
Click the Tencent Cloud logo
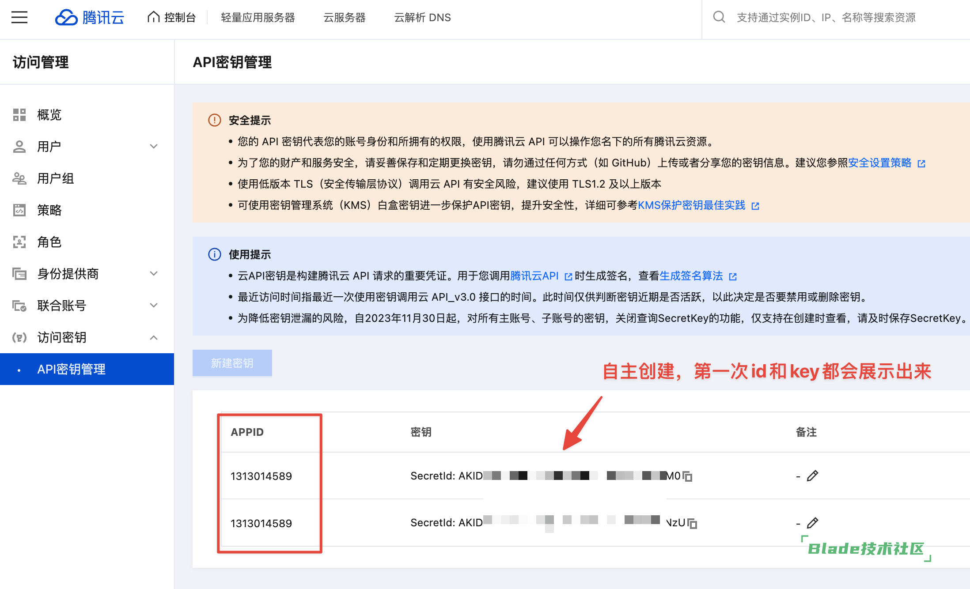pyautogui.click(x=90, y=17)
